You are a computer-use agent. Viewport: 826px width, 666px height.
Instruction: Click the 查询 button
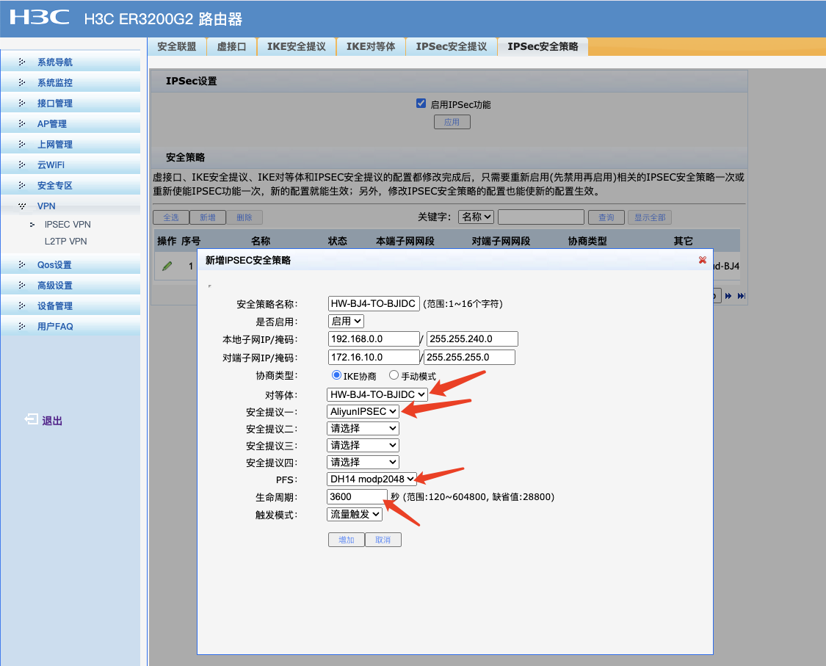606,217
